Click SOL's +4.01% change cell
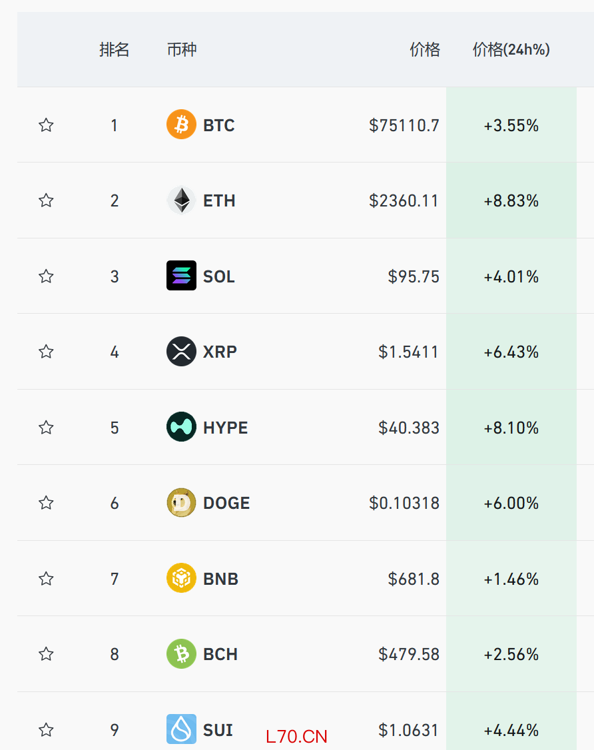Screen dimensions: 594x750 511,276
